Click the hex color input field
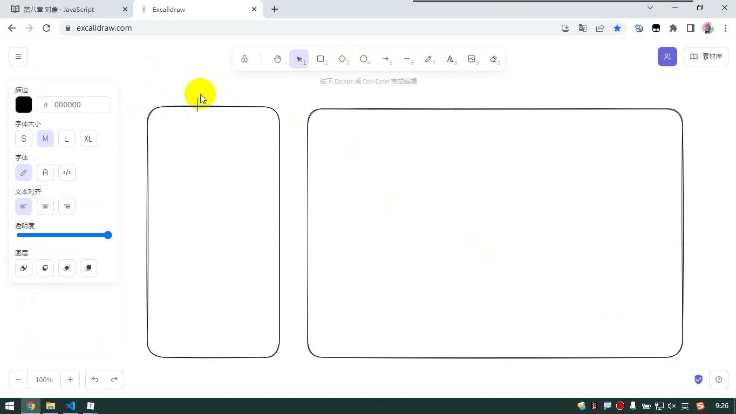This screenshot has height=414, width=736. (x=74, y=105)
